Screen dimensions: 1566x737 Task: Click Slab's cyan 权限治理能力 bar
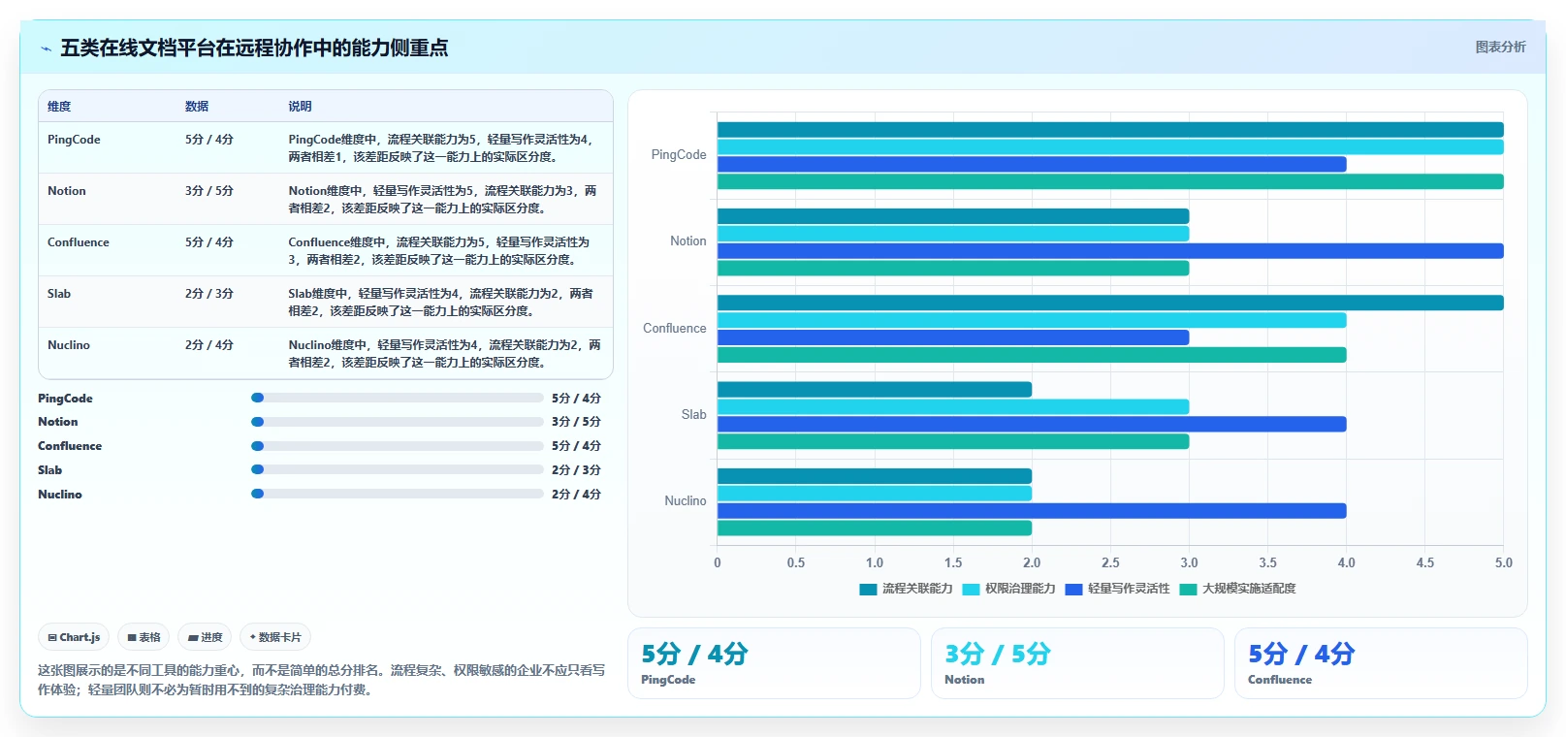tap(953, 407)
